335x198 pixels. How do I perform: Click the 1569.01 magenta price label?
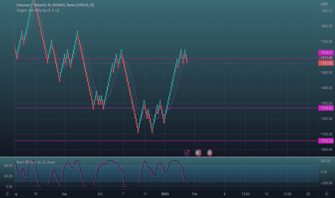point(326,53)
